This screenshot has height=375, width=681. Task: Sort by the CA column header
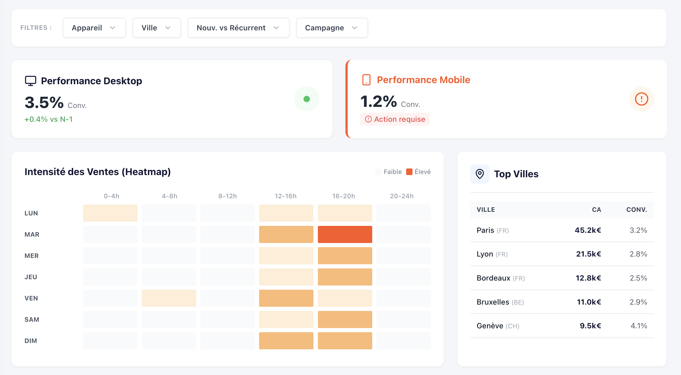tap(596, 210)
